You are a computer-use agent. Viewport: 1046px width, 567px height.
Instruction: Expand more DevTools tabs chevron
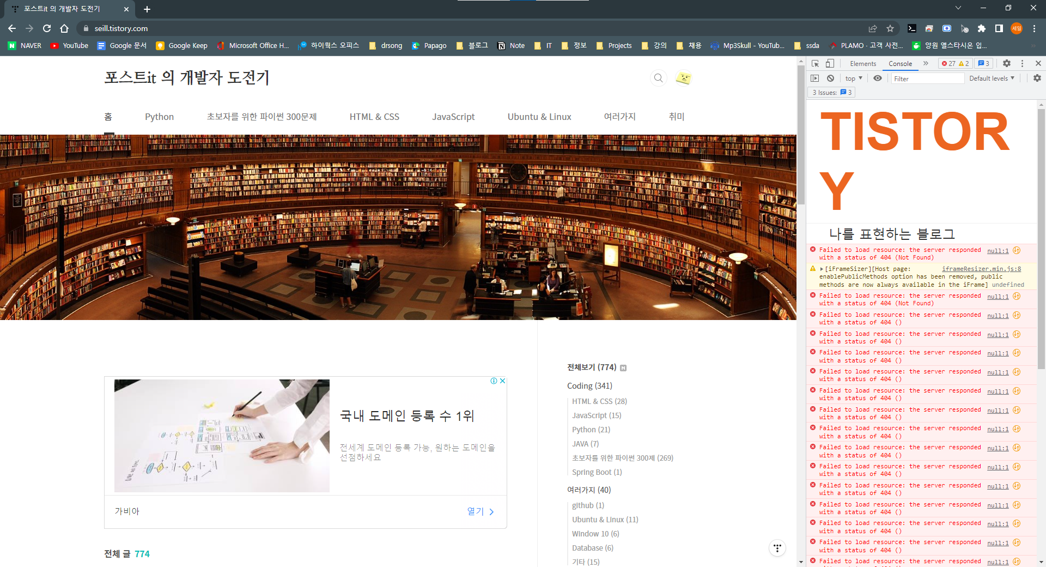pos(926,63)
